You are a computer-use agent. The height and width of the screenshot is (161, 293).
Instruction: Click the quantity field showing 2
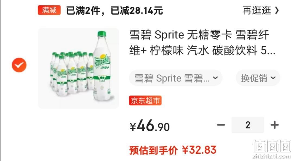(x=248, y=125)
